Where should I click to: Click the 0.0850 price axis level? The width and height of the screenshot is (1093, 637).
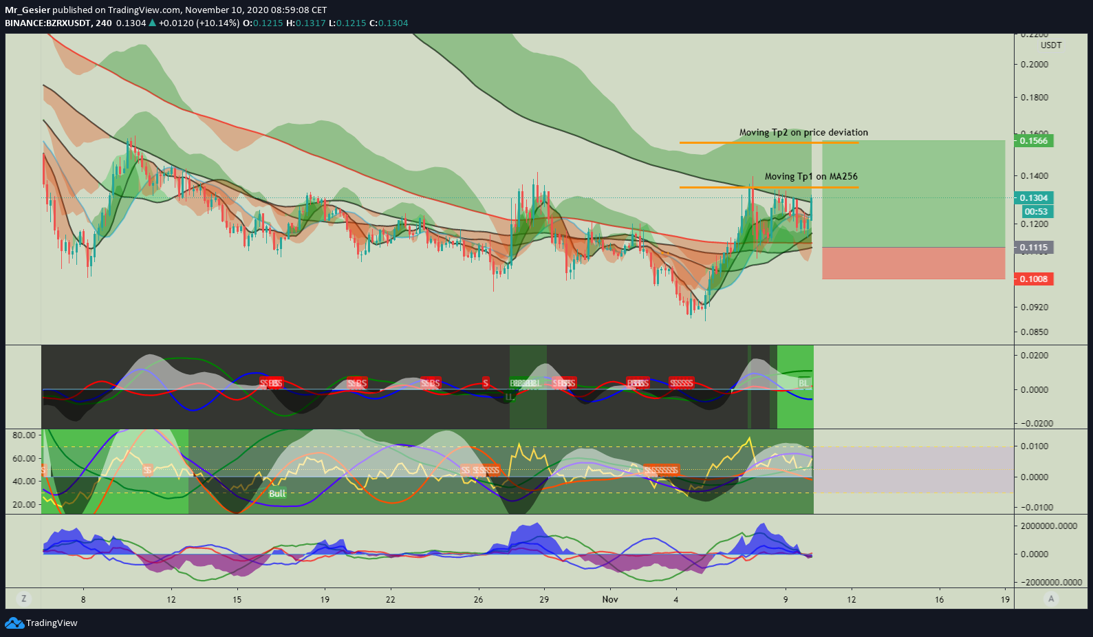point(1035,332)
